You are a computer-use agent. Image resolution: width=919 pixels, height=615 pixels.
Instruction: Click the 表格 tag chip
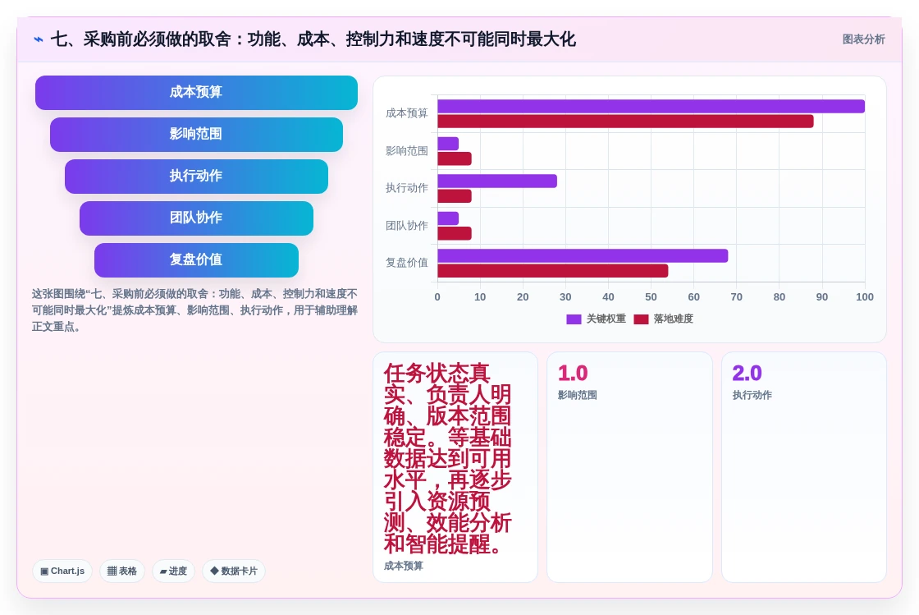pyautogui.click(x=122, y=571)
